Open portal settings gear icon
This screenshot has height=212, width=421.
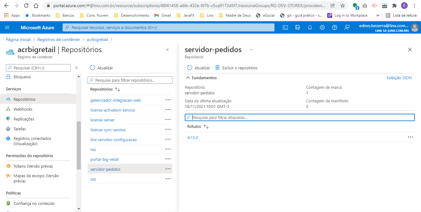322,27
